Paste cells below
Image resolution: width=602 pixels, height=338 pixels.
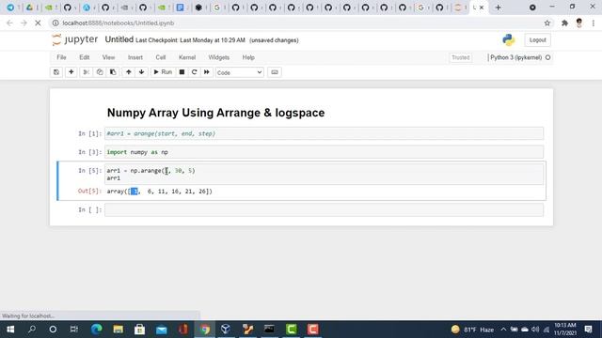(x=113, y=72)
